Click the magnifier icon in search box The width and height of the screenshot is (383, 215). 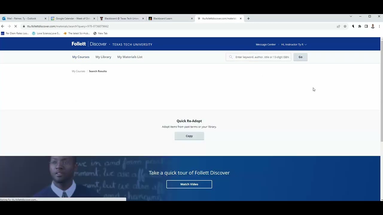[x=231, y=57]
